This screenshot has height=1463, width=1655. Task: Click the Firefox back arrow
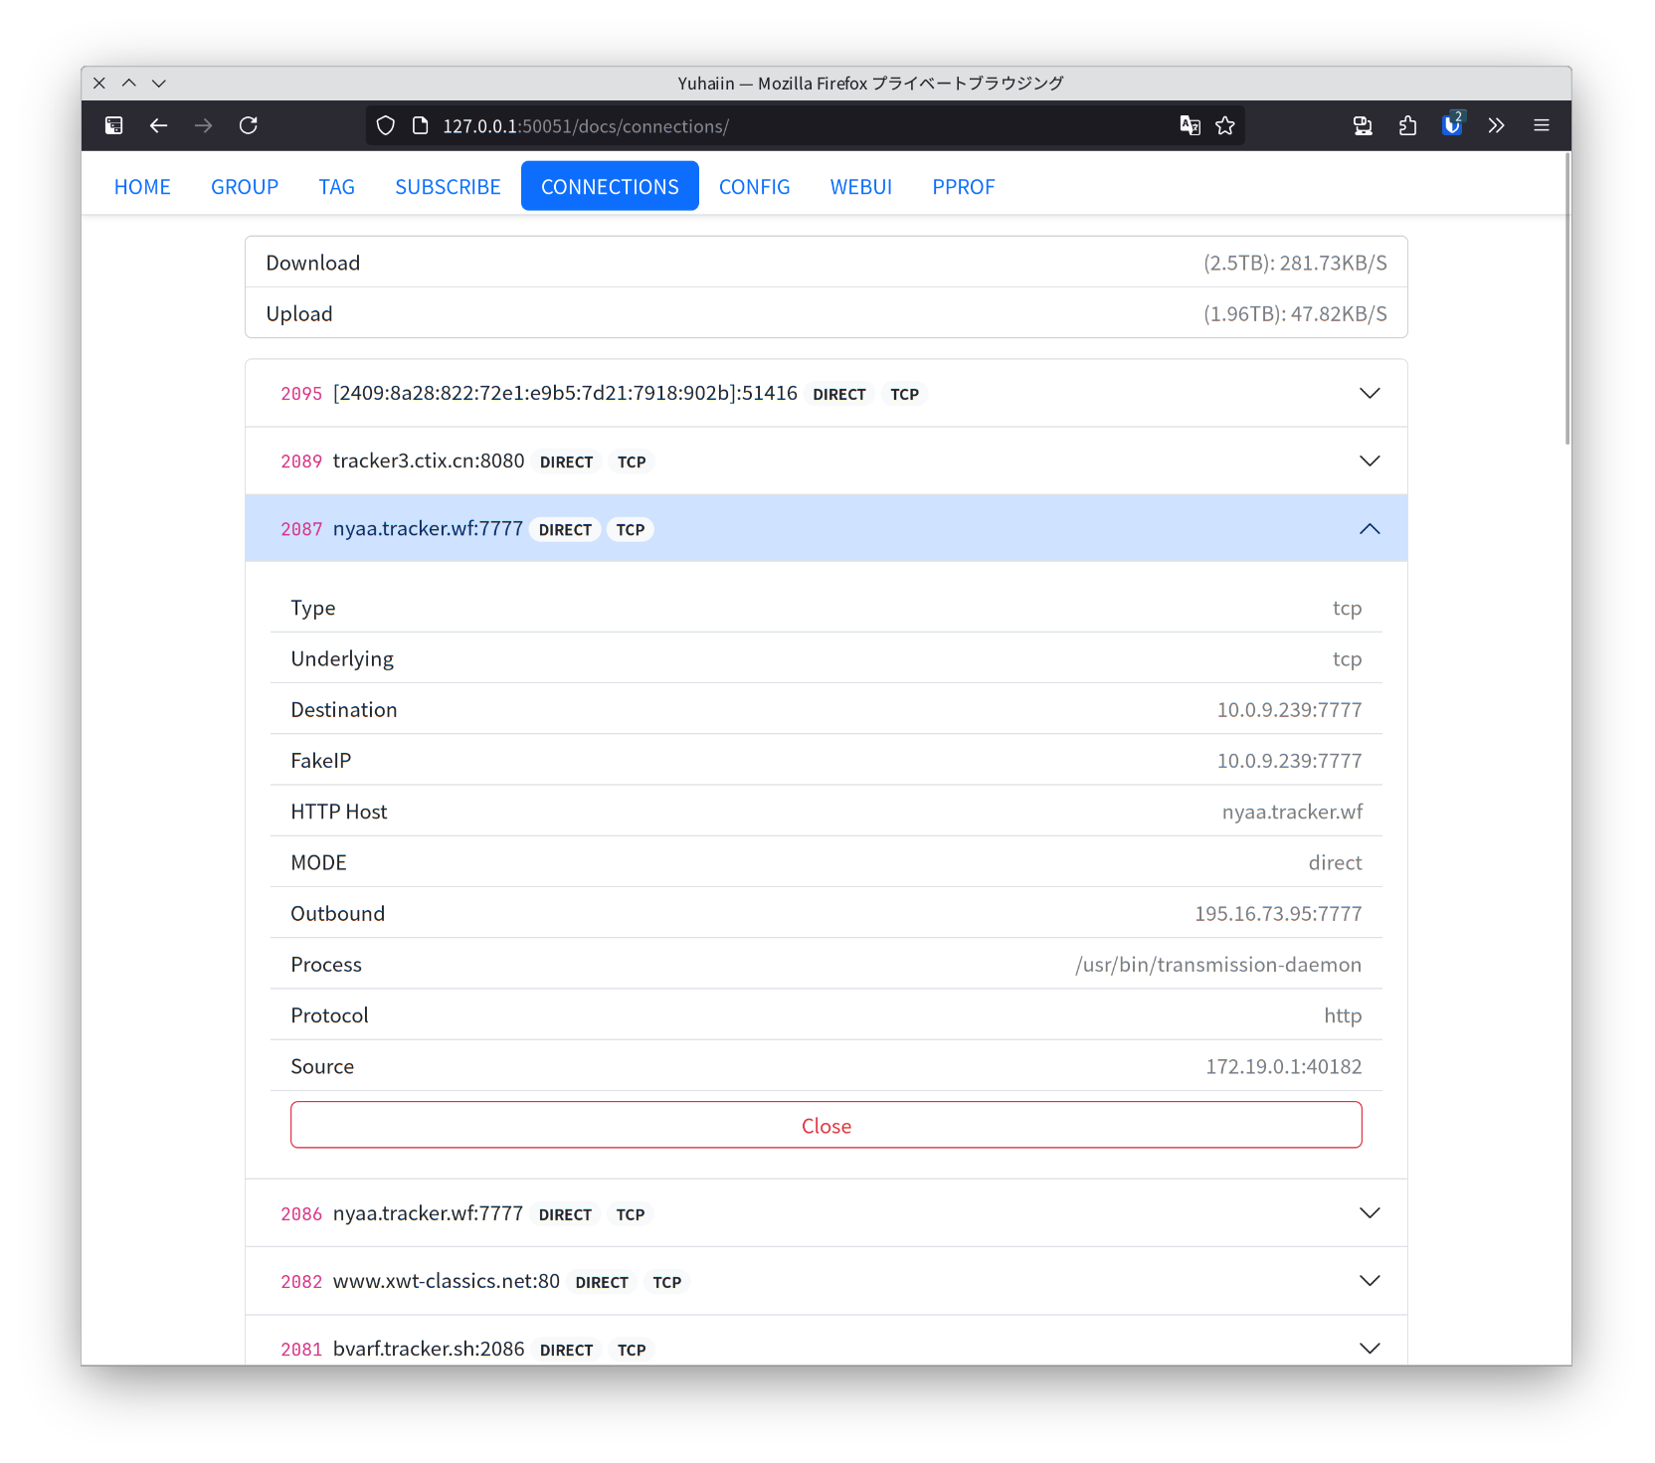(x=158, y=125)
